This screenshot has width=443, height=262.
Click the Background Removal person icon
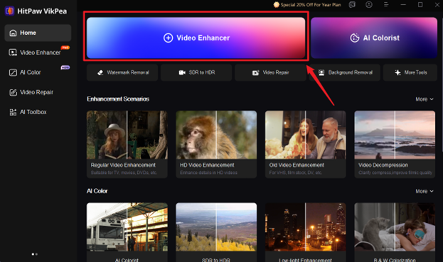coord(321,72)
